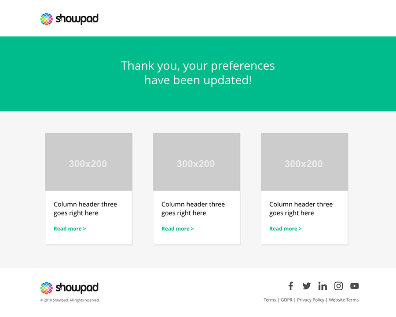The image size is (396, 317).
Task: Open the Instagram camera icon
Action: click(338, 286)
